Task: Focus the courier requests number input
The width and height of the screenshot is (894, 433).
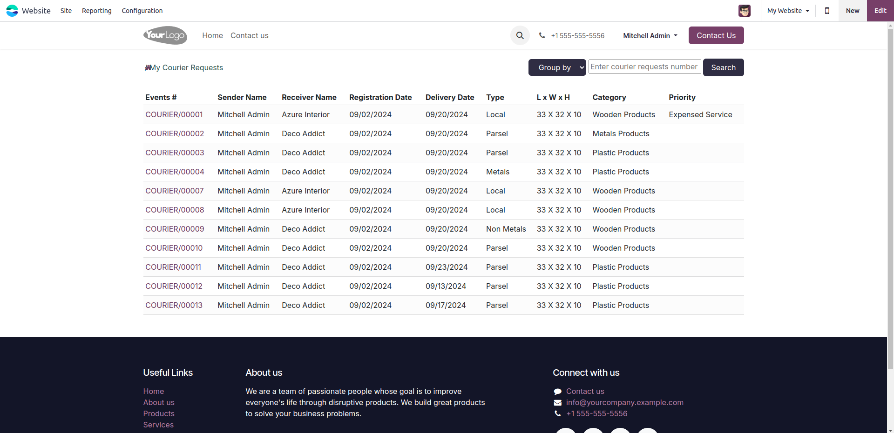Action: click(644, 67)
